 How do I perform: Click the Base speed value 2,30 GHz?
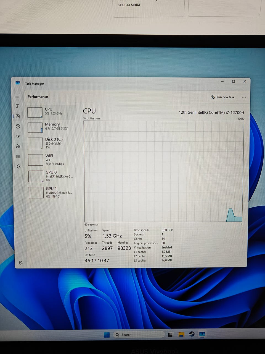point(167,230)
